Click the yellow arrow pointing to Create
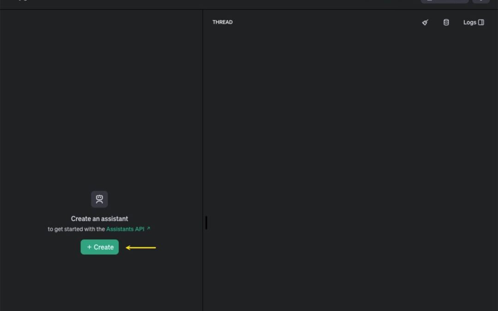Image resolution: width=498 pixels, height=311 pixels. pyautogui.click(x=141, y=247)
